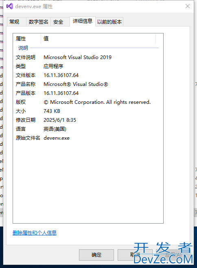Click the 删除属性和个人信息 link
Viewport: 197px width, 268px height.
(35, 233)
